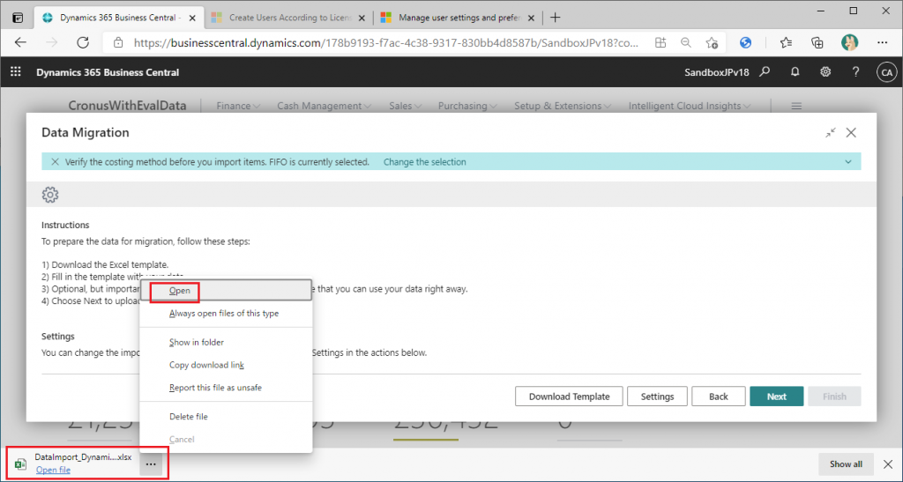903x482 pixels.
Task: Expand the Purchasing menu
Action: pyautogui.click(x=467, y=106)
